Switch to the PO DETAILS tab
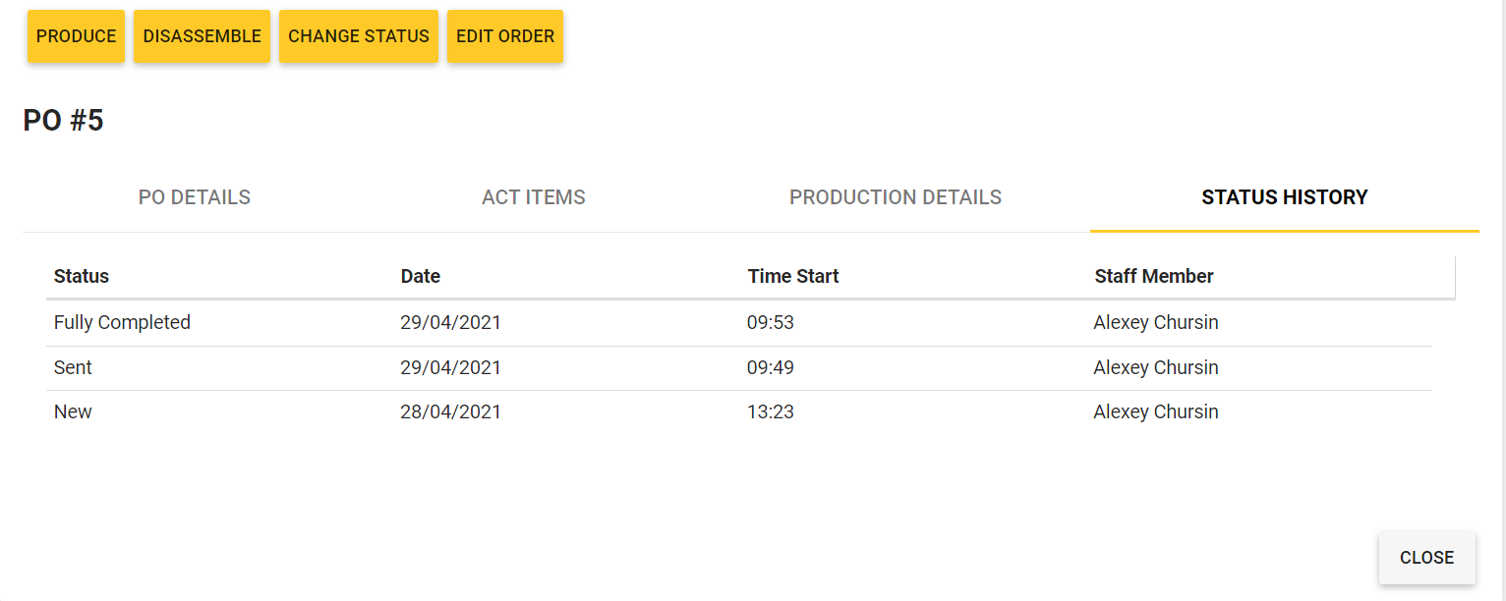The height and width of the screenshot is (601, 1506). point(195,197)
